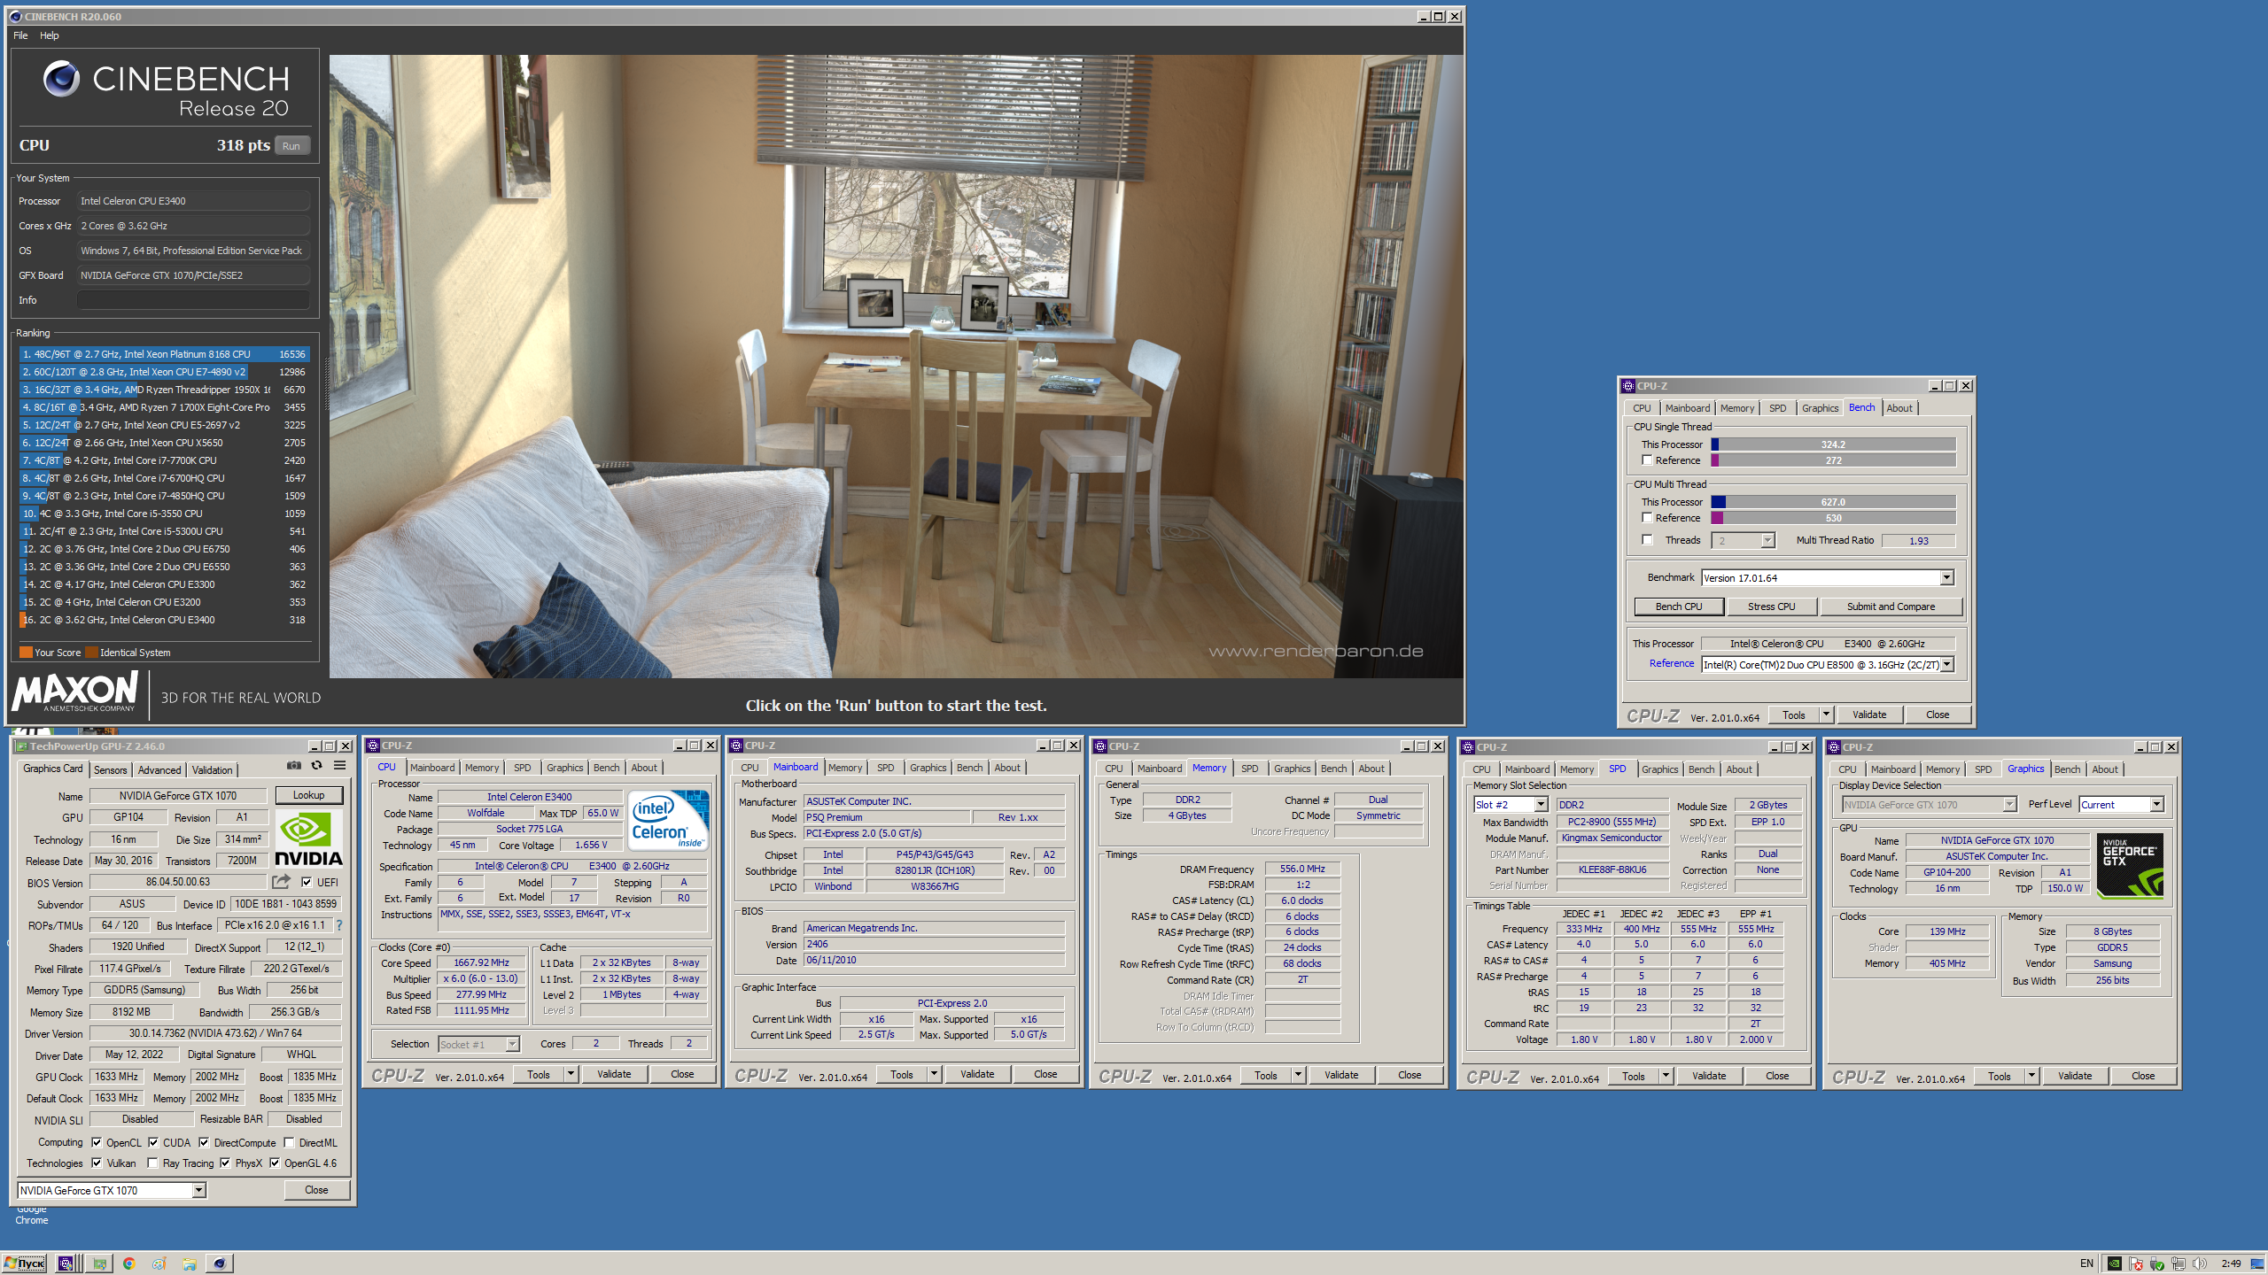
Task: Open the Cinebench Help menu
Action: tap(50, 35)
